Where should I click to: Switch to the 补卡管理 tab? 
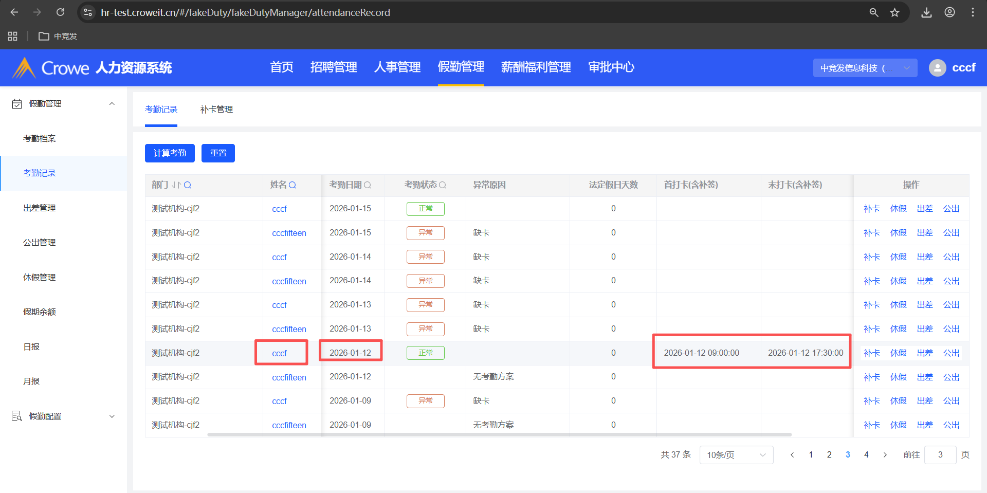[x=216, y=109]
